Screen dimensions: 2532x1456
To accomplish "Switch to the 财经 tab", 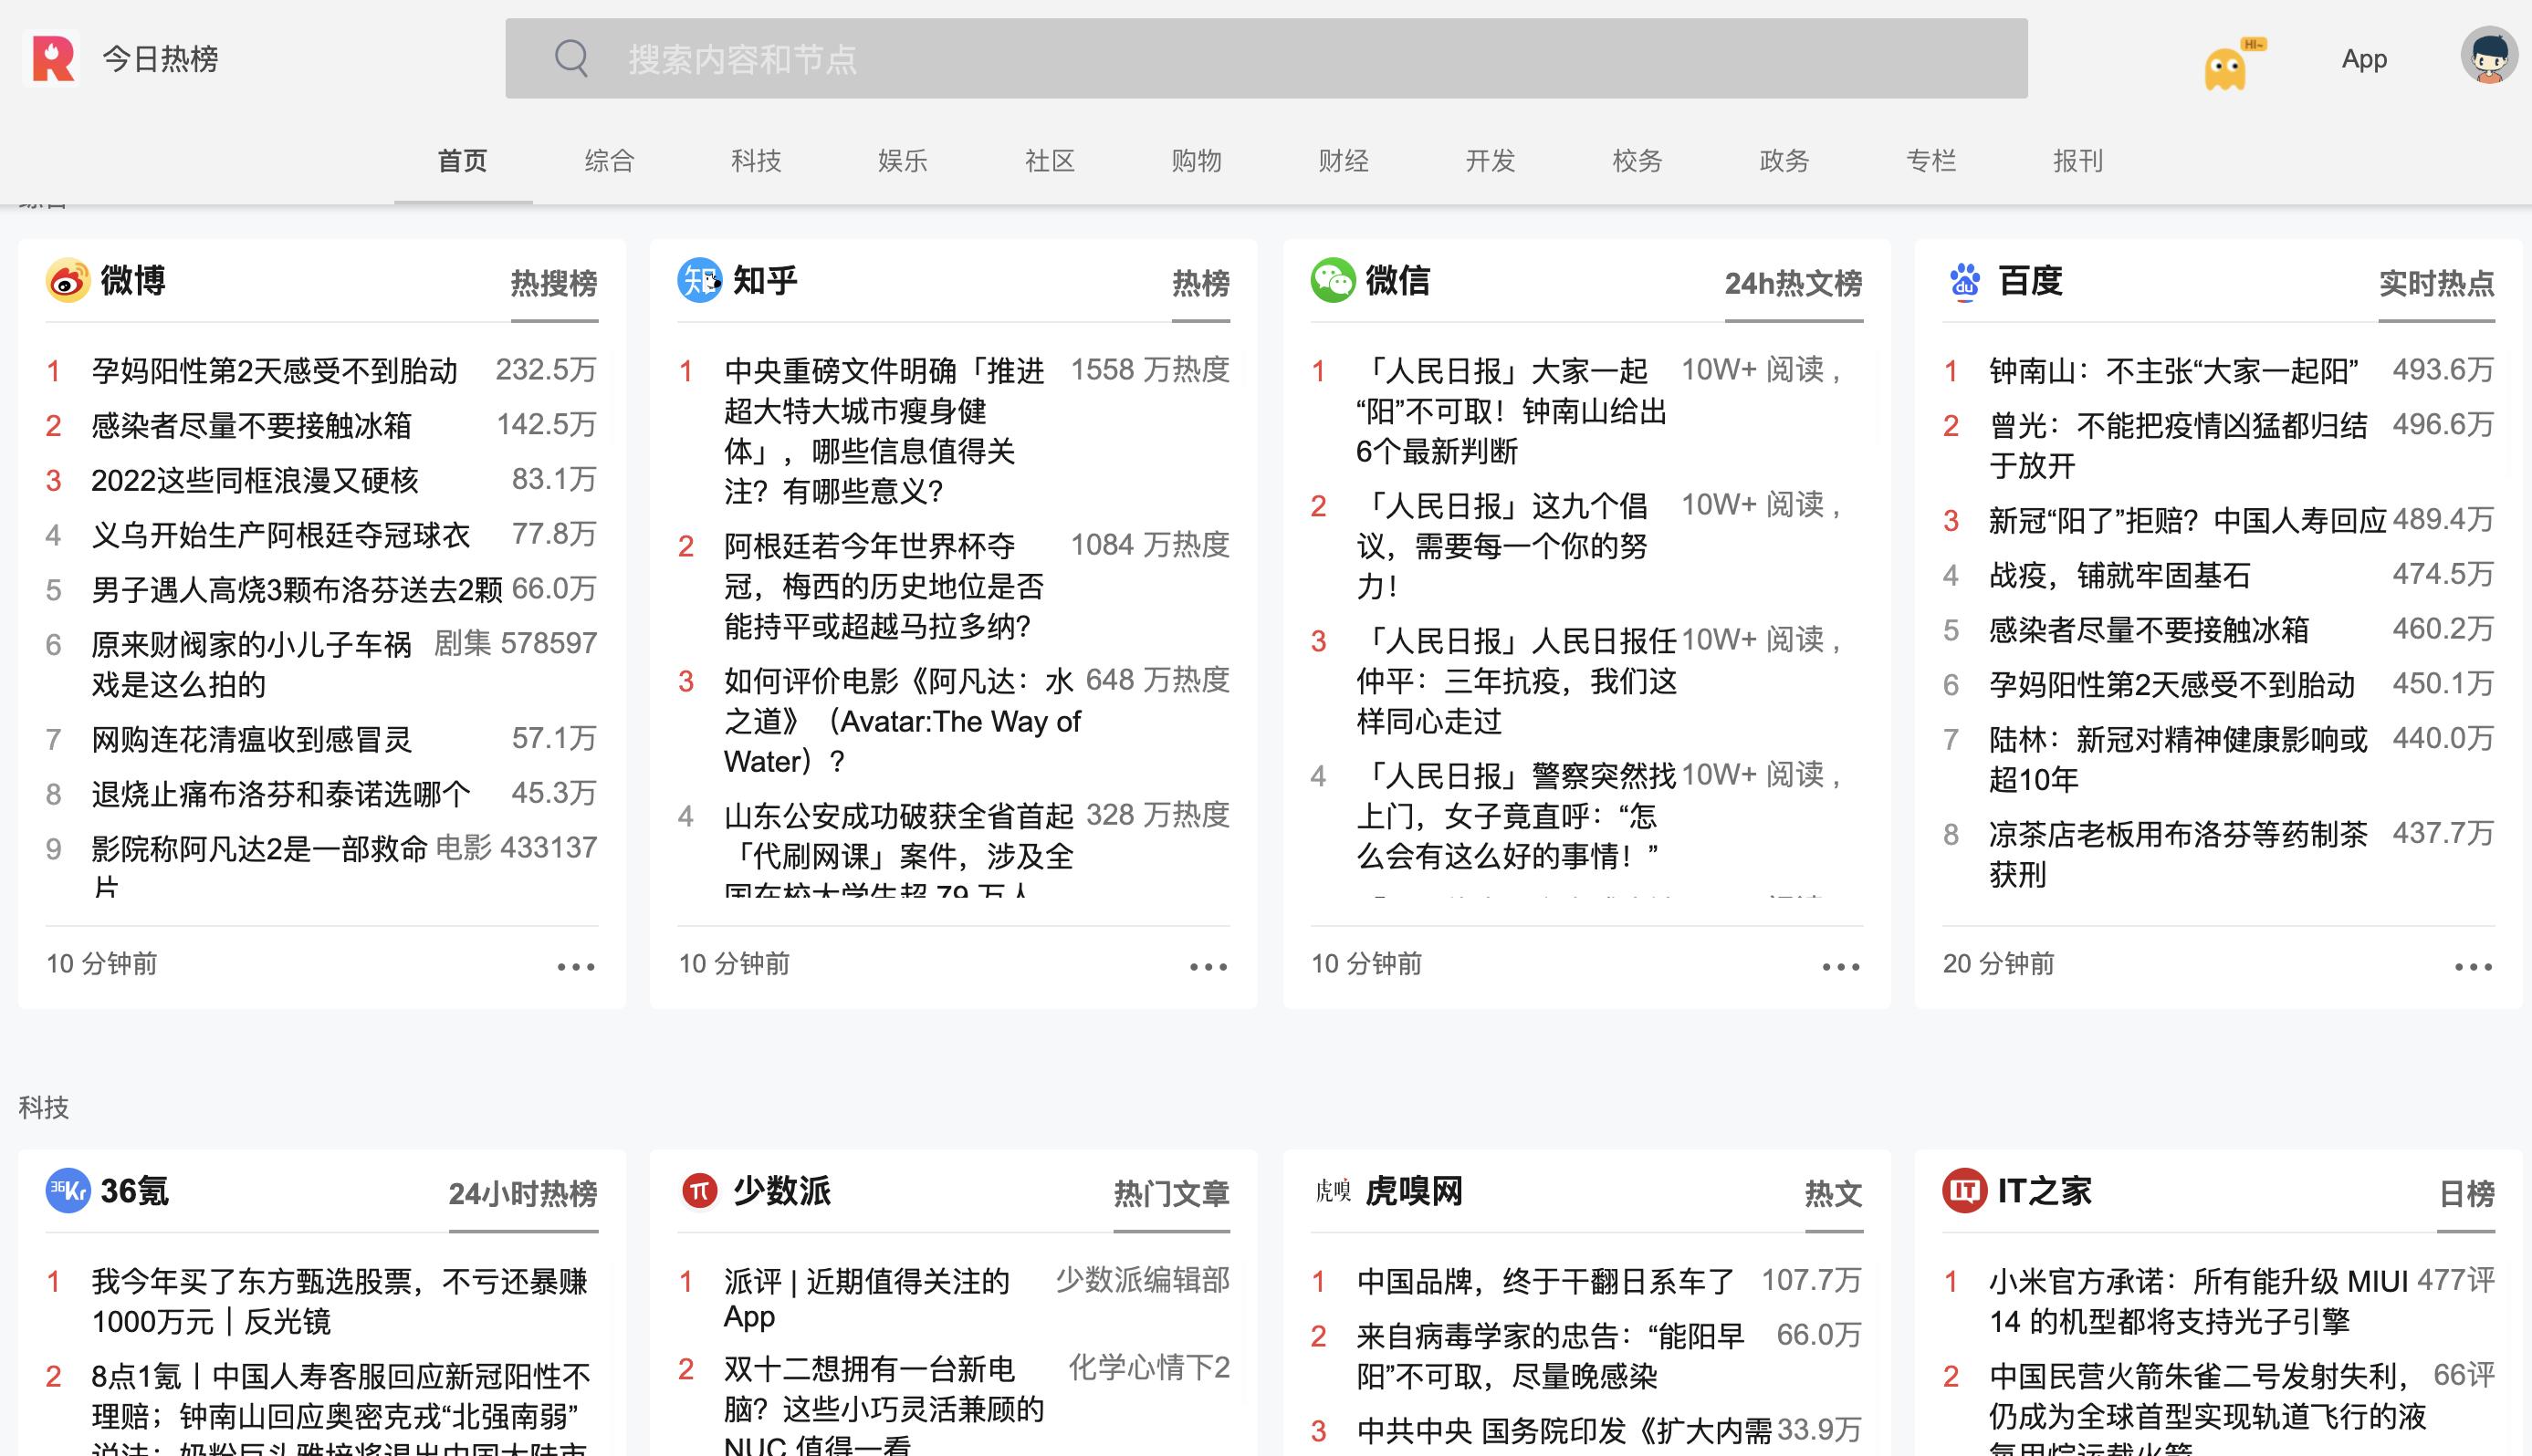I will click(1343, 161).
